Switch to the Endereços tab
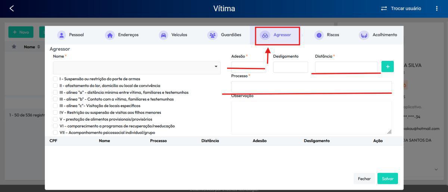Viewport: 448px width, 192px height. (x=122, y=35)
